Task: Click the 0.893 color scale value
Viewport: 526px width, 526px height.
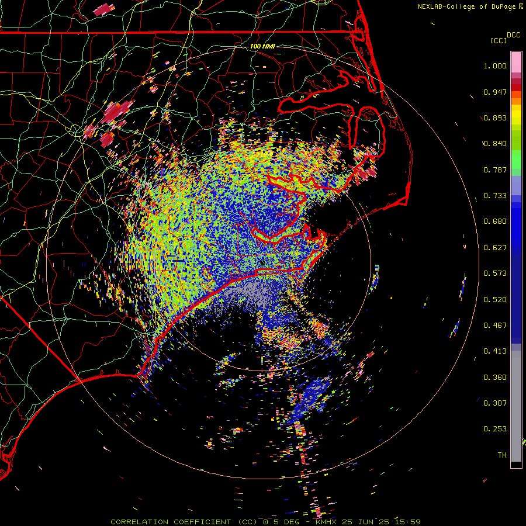Action: tap(495, 117)
